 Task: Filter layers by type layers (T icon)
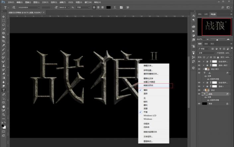coord(220,49)
